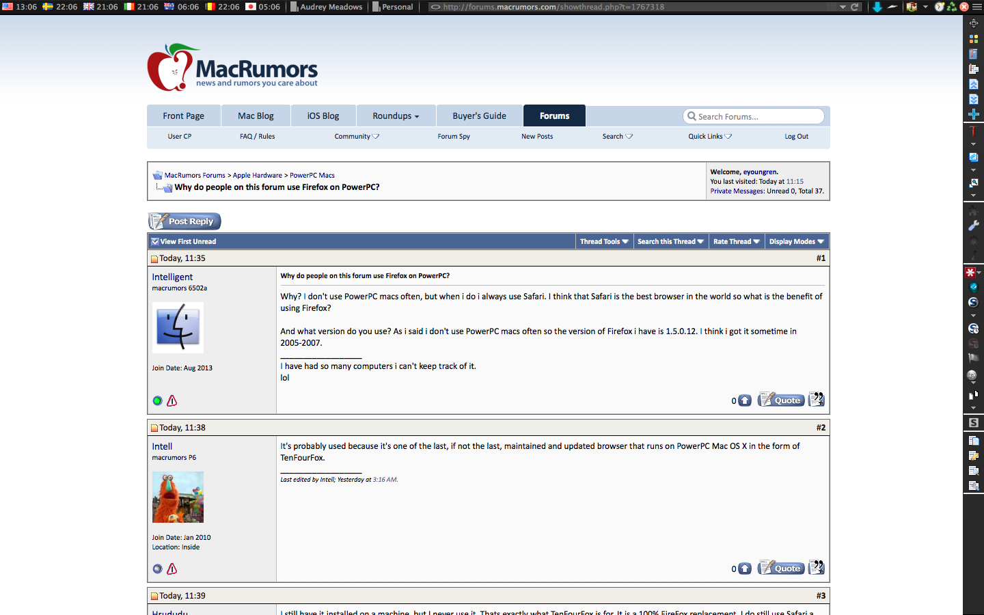Screen dimensions: 984x615
Task: Click the pencil edit page sidebar icon
Action: (973, 456)
